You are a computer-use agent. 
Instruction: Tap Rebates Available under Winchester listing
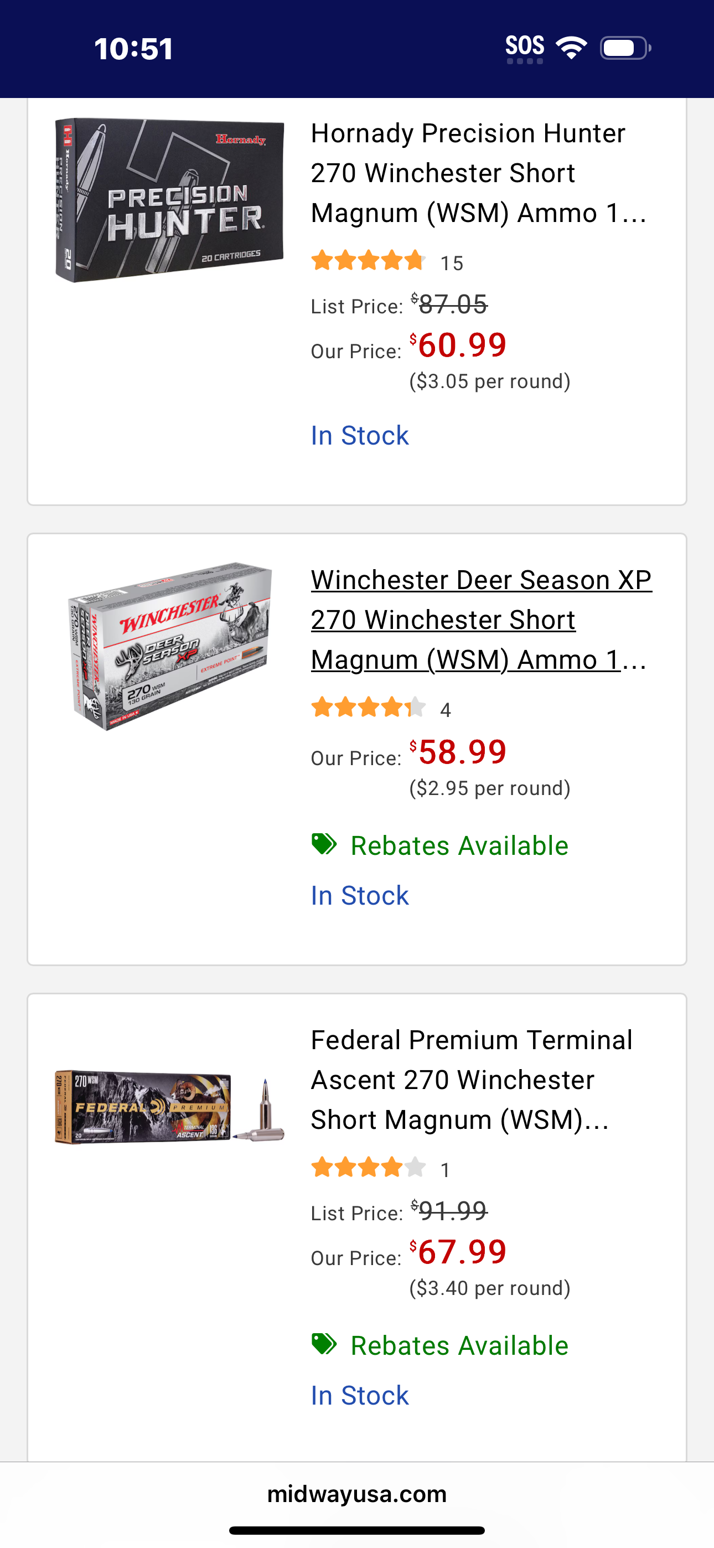[459, 845]
